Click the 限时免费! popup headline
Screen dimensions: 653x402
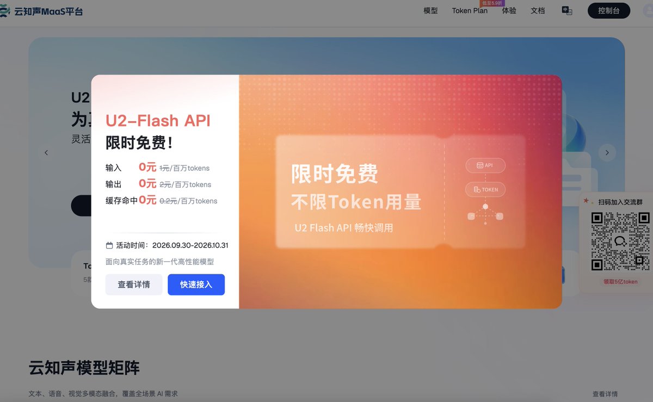pyautogui.click(x=140, y=143)
